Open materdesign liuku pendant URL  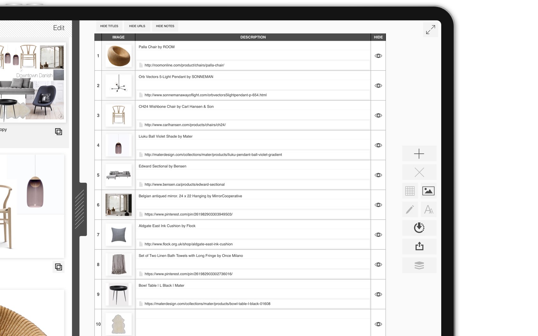pyautogui.click(x=213, y=155)
